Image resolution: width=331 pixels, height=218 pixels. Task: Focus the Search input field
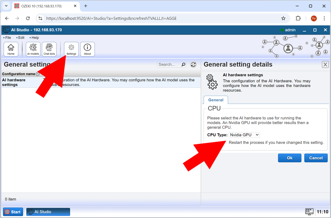click(x=169, y=64)
